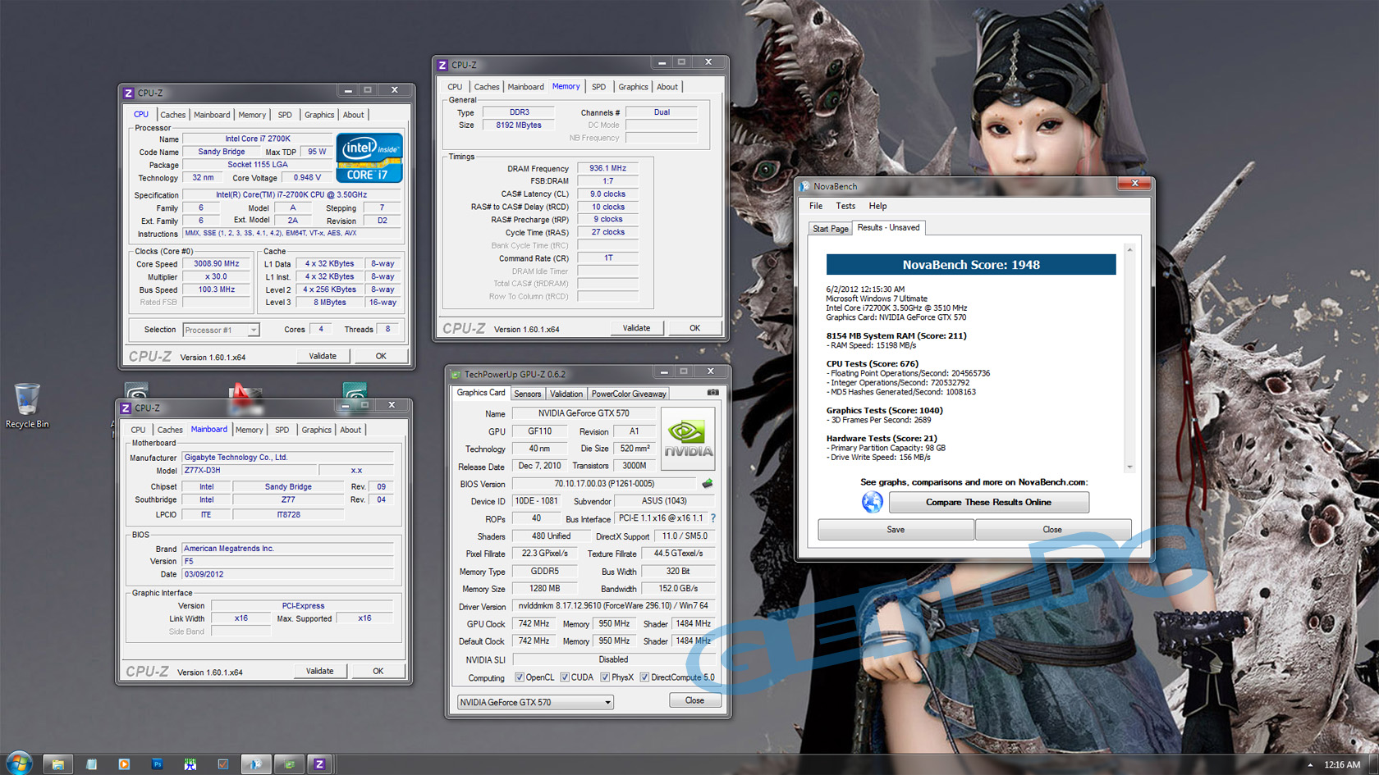
Task: Click Compare These Results Online
Action: [988, 502]
